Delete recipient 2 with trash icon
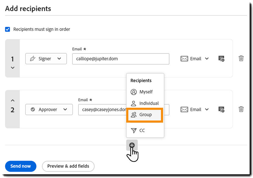 click(x=241, y=109)
